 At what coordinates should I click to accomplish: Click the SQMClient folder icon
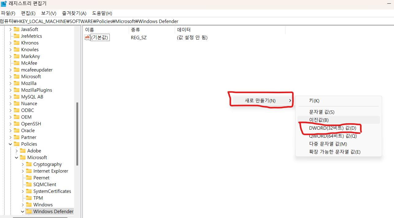(x=29, y=185)
